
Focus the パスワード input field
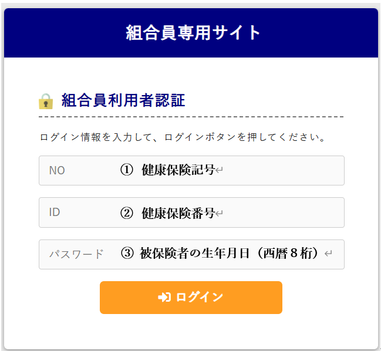click(x=191, y=254)
